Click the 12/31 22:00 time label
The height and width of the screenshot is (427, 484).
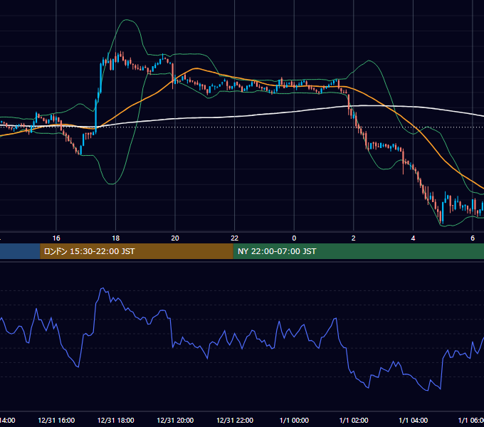pyautogui.click(x=235, y=421)
